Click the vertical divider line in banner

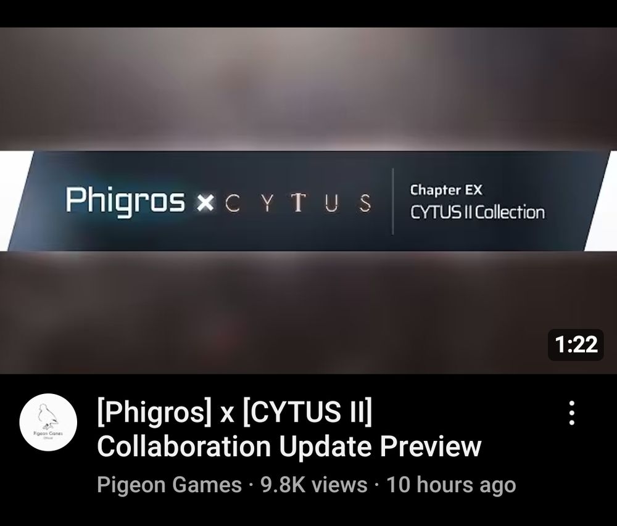click(392, 201)
